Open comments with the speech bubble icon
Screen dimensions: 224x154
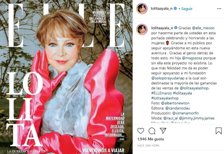pyautogui.click(x=152, y=131)
